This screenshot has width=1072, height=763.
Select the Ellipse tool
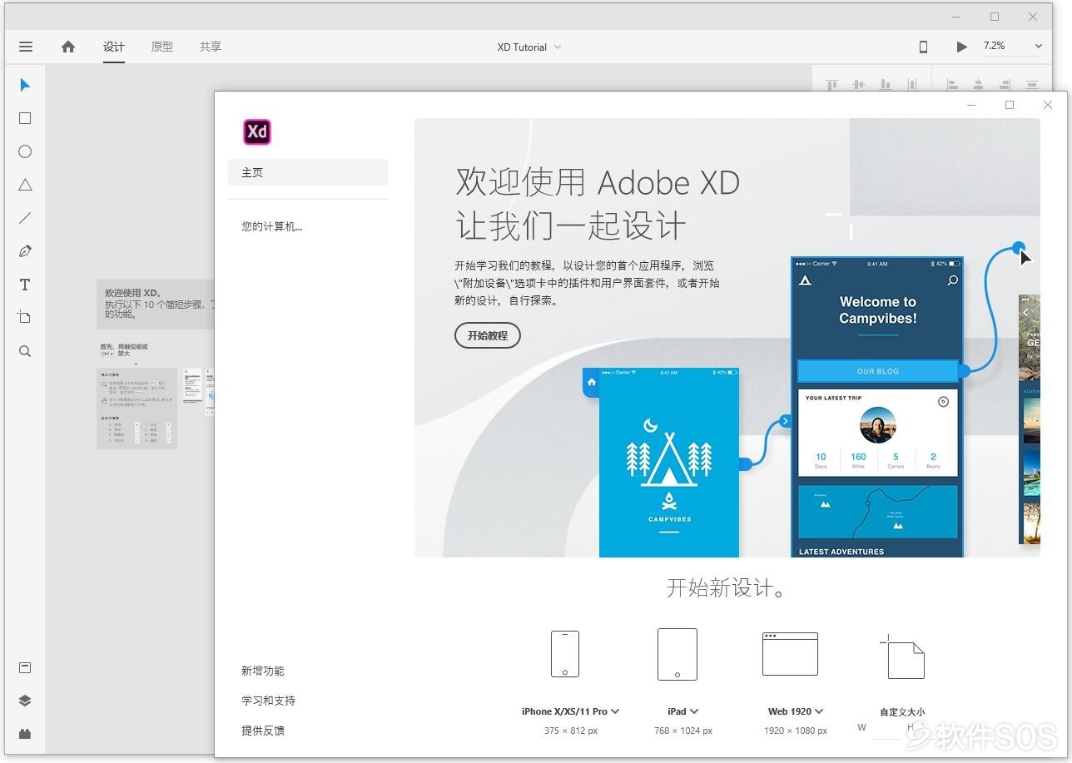point(25,151)
